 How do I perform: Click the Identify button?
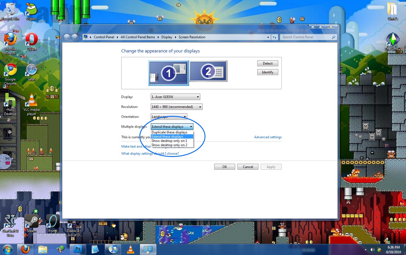click(x=268, y=72)
